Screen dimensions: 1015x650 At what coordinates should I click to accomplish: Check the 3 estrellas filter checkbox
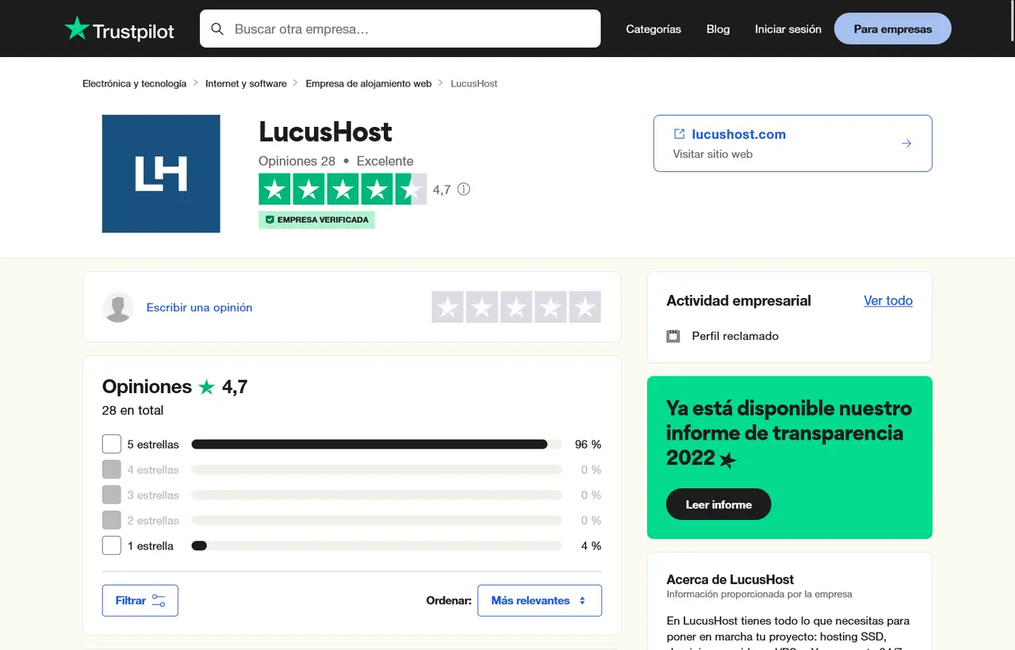point(112,495)
